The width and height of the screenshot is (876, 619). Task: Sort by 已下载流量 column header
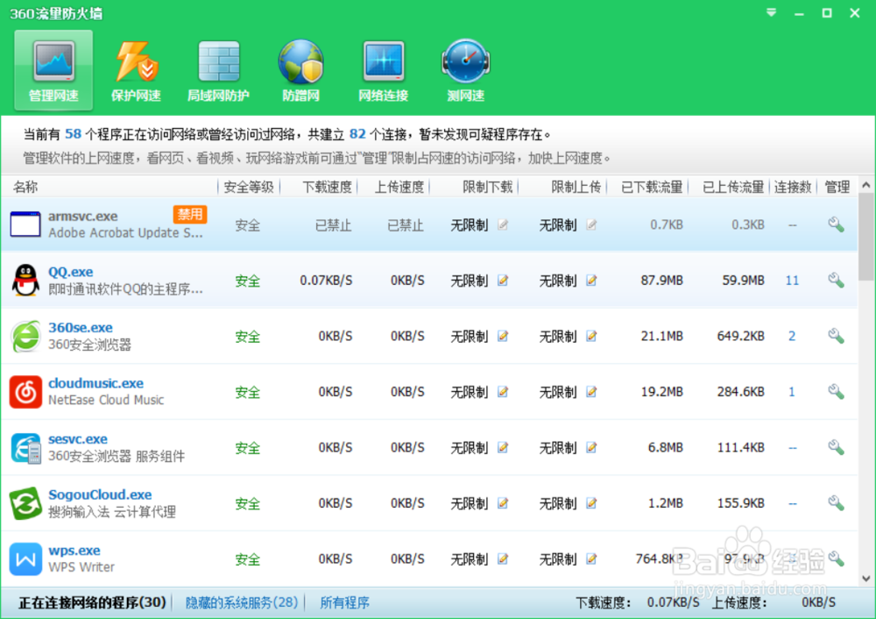point(652,187)
